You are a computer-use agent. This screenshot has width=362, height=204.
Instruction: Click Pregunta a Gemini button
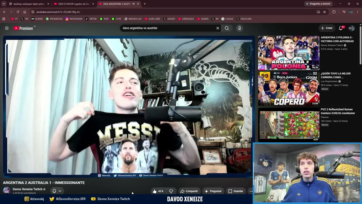click(x=319, y=4)
